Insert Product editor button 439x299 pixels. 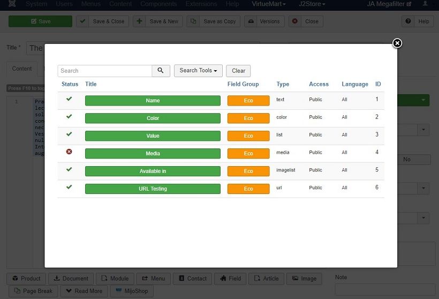(x=26, y=279)
